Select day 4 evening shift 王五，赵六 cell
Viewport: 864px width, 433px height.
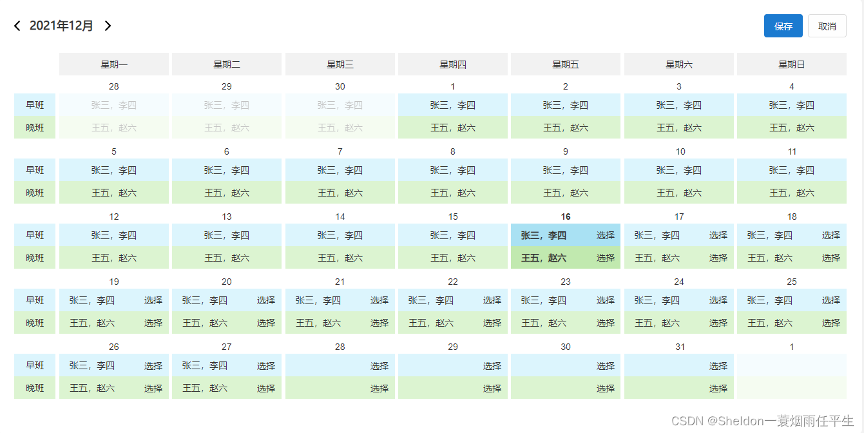pyautogui.click(x=792, y=128)
